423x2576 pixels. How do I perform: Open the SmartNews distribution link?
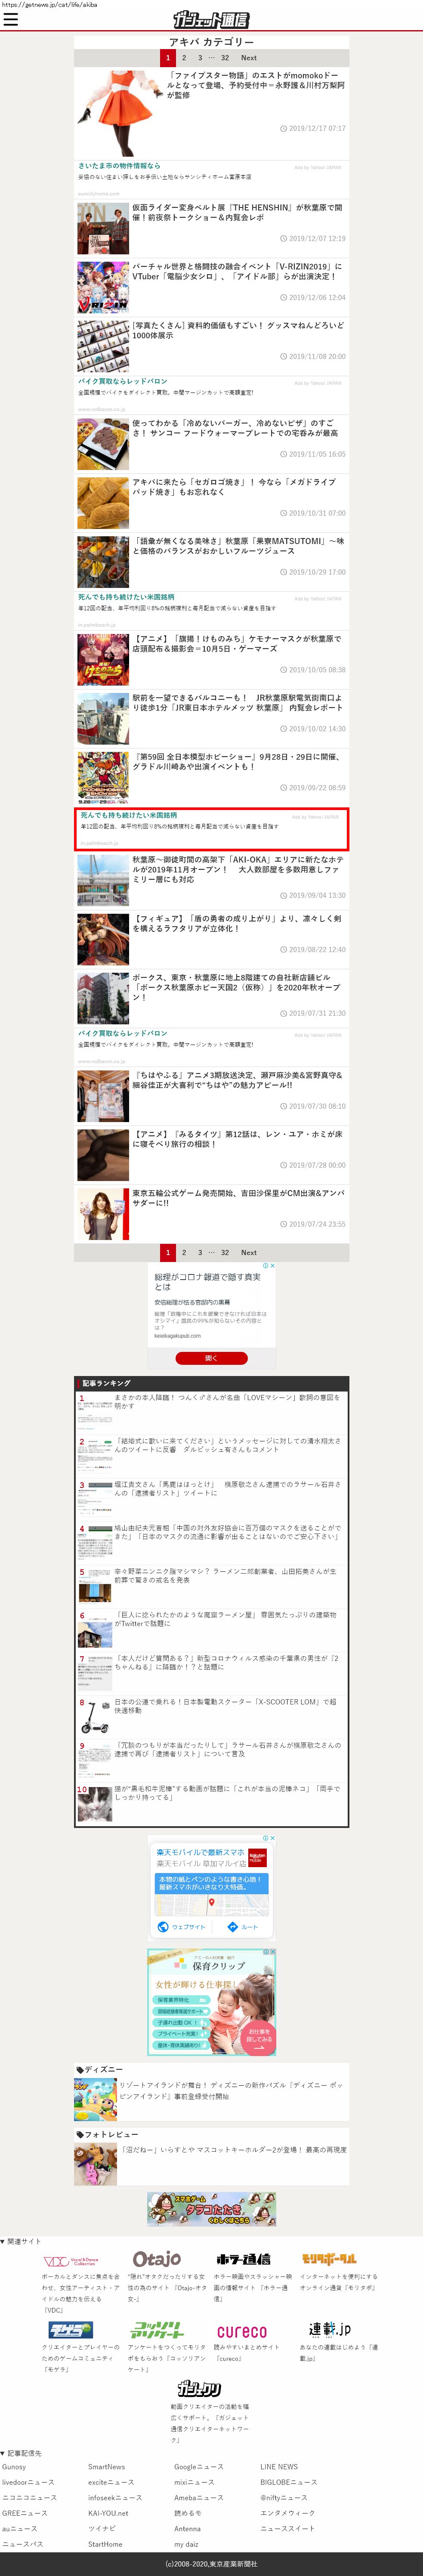click(x=106, y=2467)
